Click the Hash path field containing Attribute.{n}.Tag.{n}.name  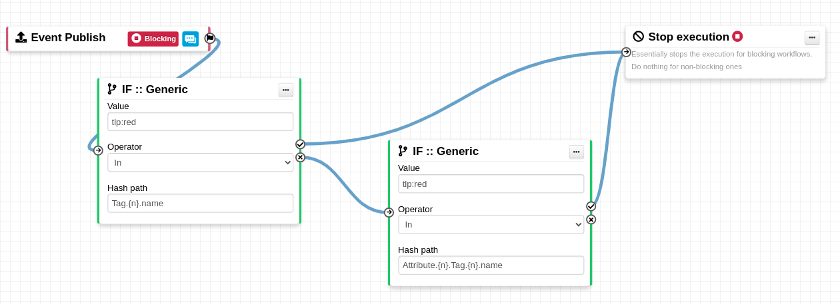click(x=491, y=265)
